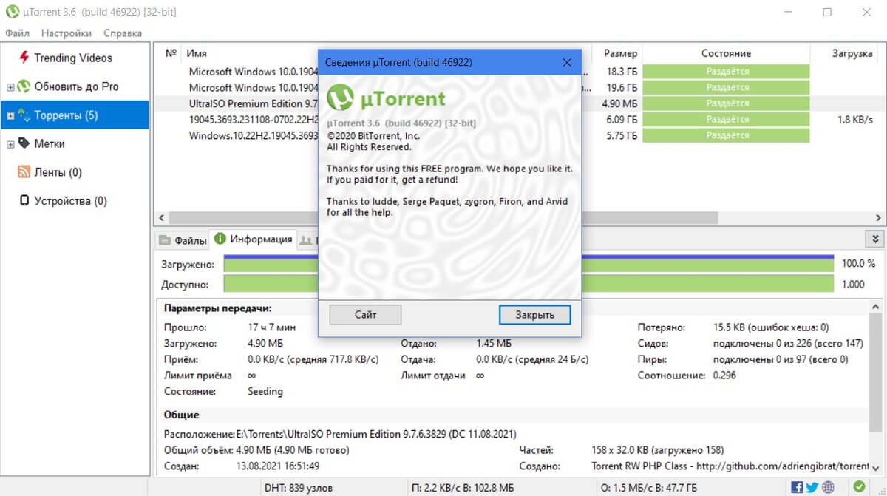This screenshot has height=496, width=887.
Task: Select the UltraISO Premium Edition torrent row
Action: tap(517, 103)
